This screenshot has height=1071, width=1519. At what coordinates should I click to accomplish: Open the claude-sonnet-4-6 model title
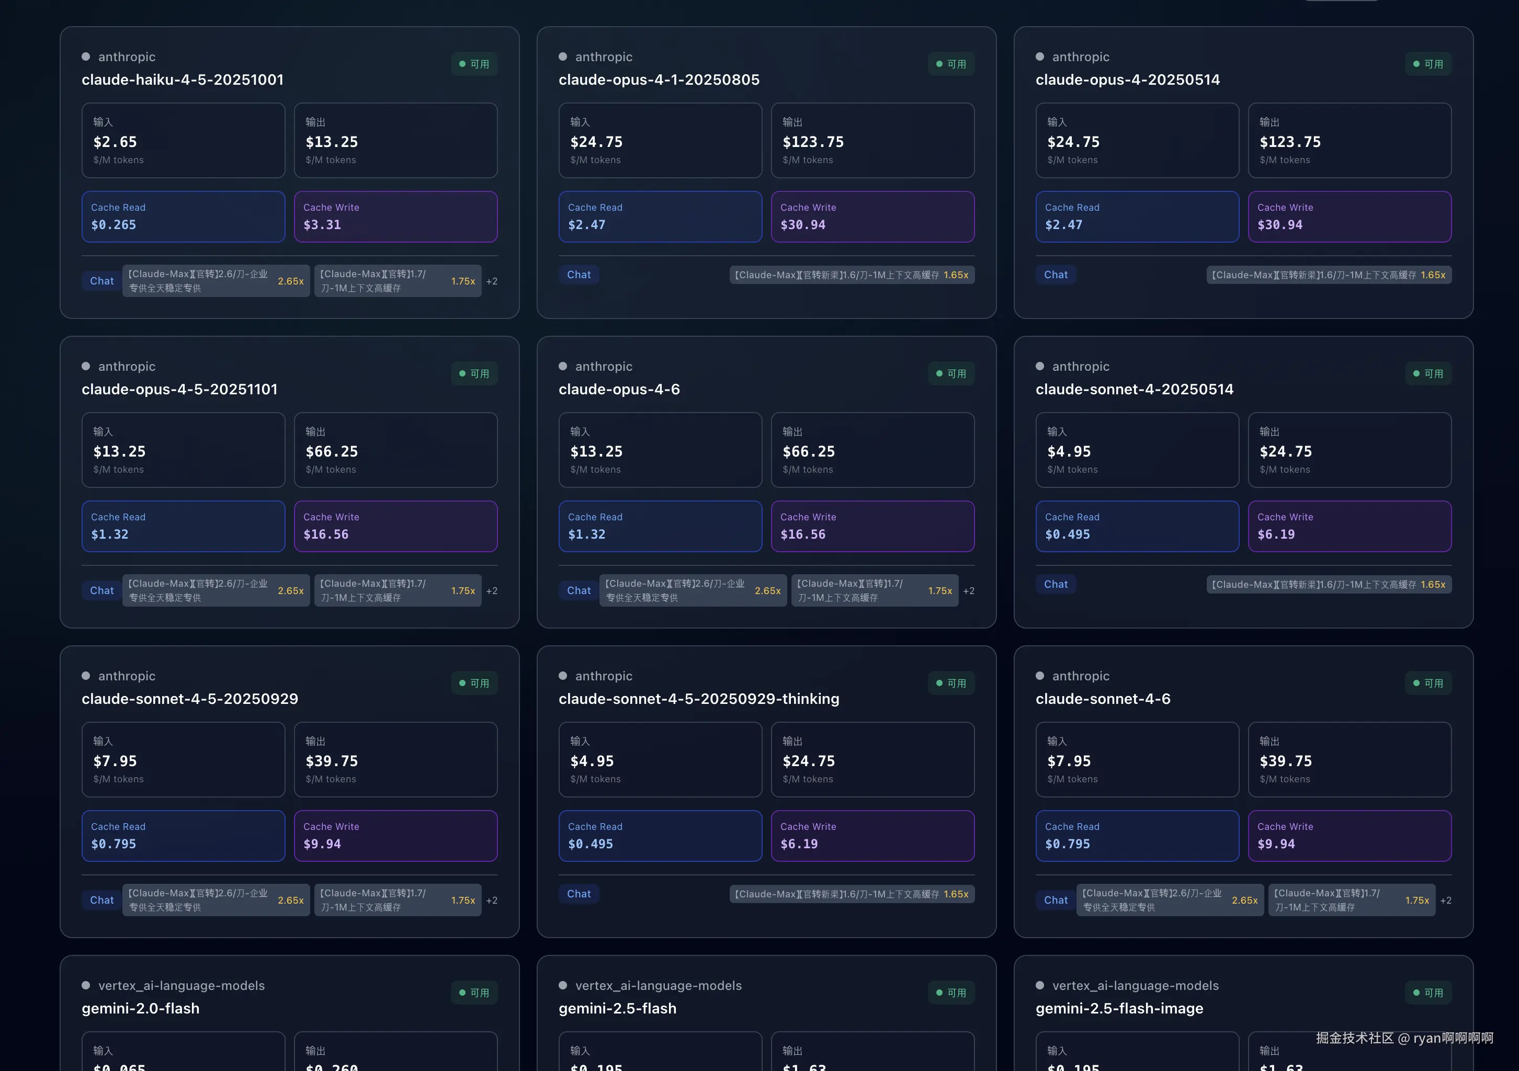[x=1103, y=699]
